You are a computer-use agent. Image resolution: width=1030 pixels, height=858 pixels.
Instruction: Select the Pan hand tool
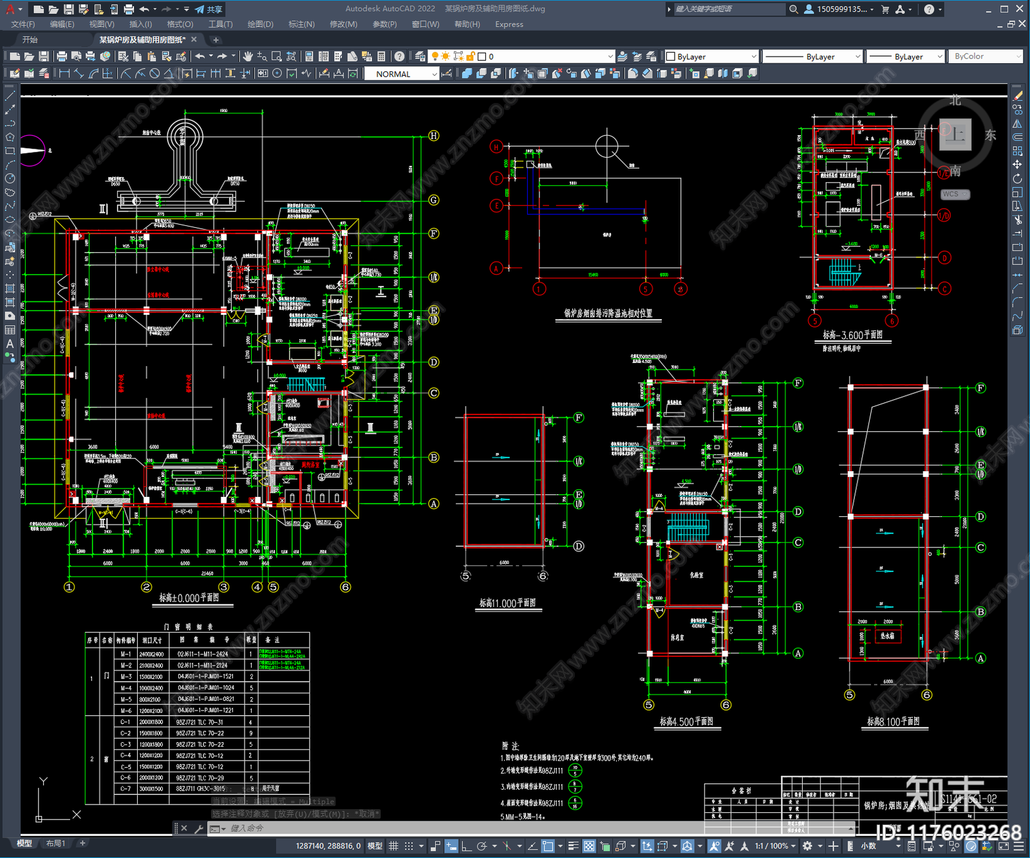[248, 57]
